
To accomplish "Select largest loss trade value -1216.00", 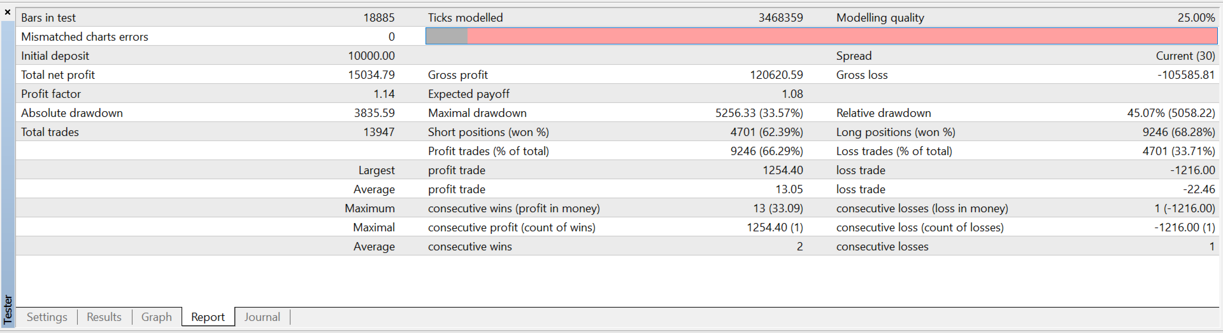I will (1193, 170).
